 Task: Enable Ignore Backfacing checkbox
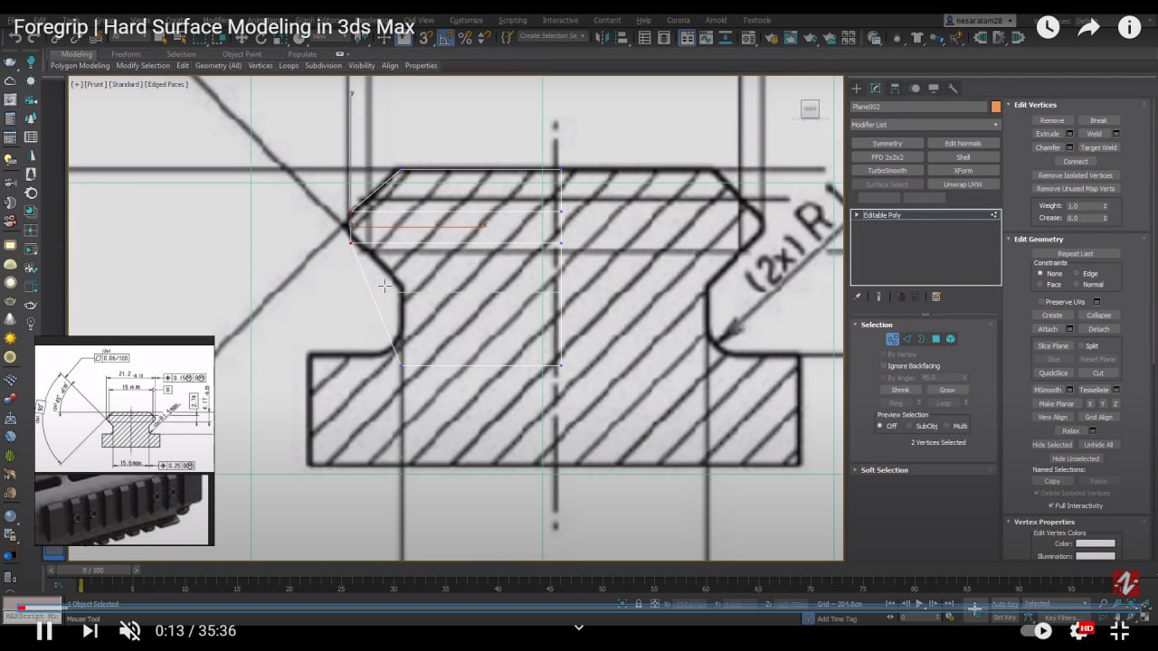pyautogui.click(x=883, y=366)
